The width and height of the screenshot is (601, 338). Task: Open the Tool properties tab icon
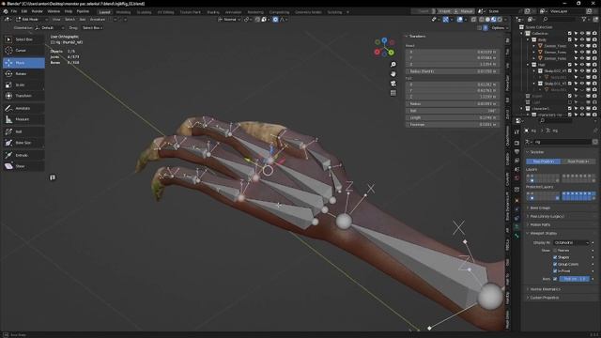point(516,131)
